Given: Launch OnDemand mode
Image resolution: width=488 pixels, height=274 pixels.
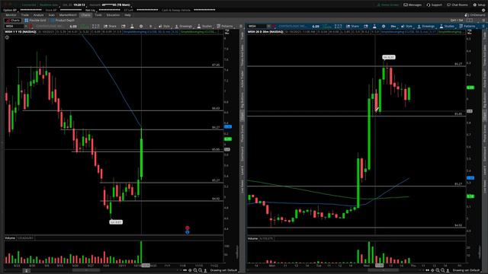Looking at the screenshot, I should (x=474, y=15).
